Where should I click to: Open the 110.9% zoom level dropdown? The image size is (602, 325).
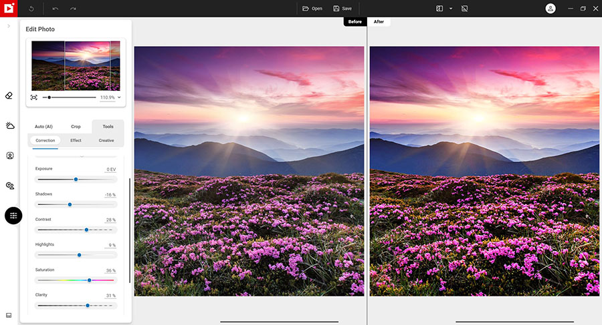pyautogui.click(x=119, y=97)
